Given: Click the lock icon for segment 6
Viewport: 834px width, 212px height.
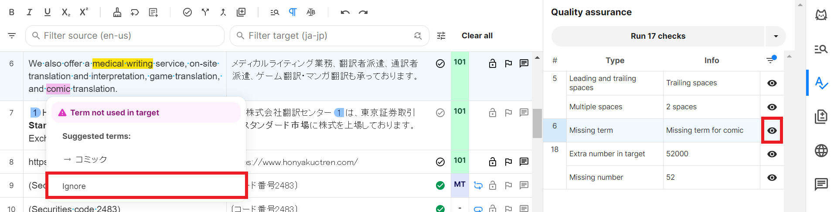Looking at the screenshot, I should [x=492, y=64].
